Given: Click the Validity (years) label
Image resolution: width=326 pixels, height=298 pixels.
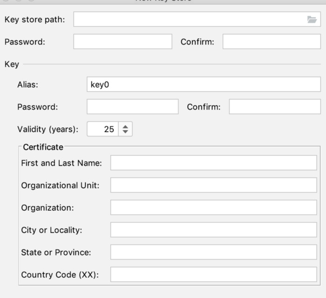Looking at the screenshot, I should tap(48, 129).
